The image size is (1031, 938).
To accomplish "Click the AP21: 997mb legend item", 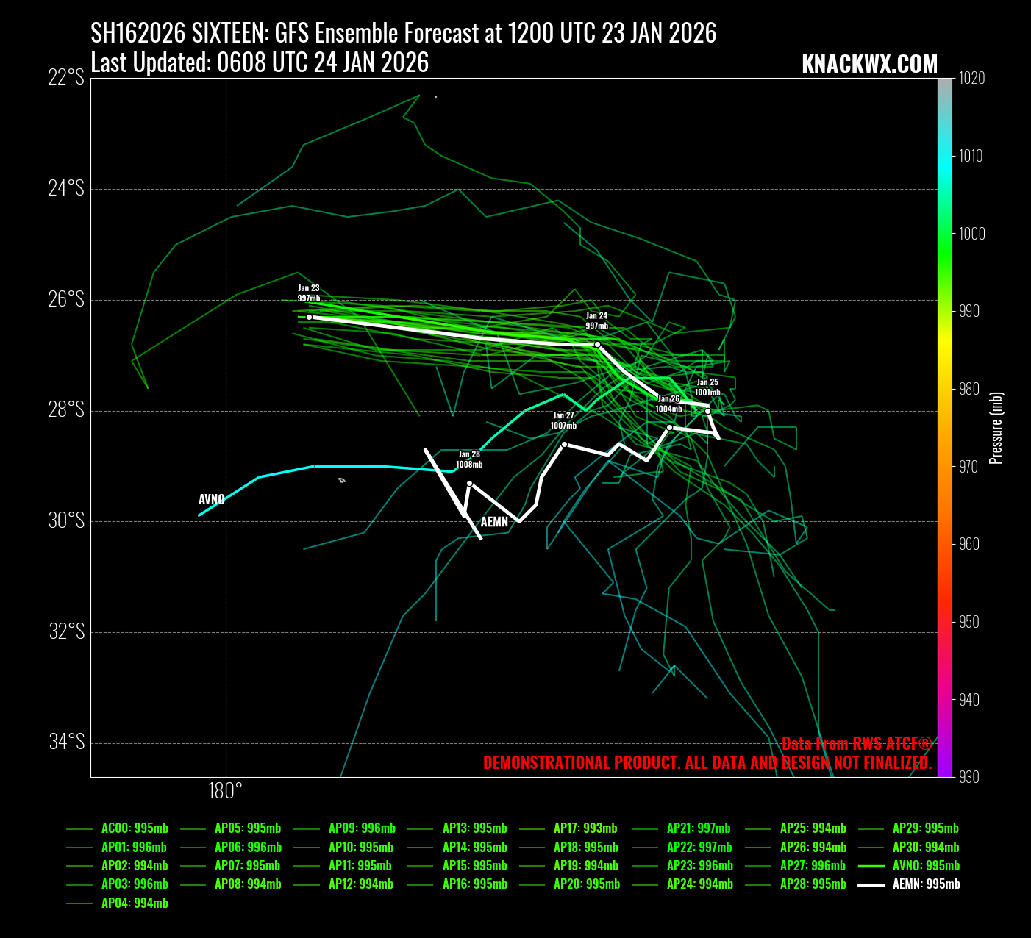I will (699, 828).
